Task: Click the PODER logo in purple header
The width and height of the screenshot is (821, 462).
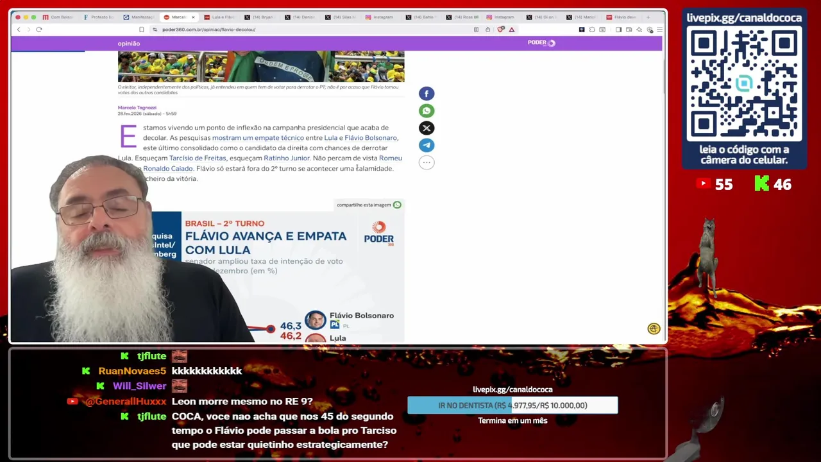Action: click(x=541, y=43)
